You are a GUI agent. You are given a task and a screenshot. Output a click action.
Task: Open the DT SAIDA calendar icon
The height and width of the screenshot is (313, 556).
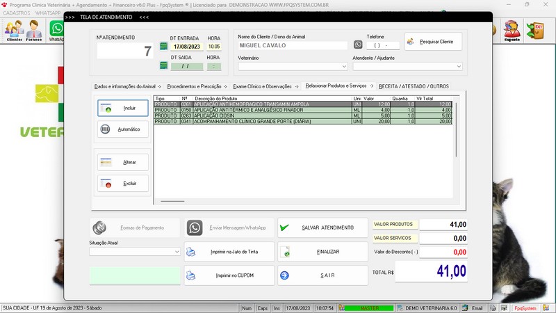pyautogui.click(x=163, y=66)
